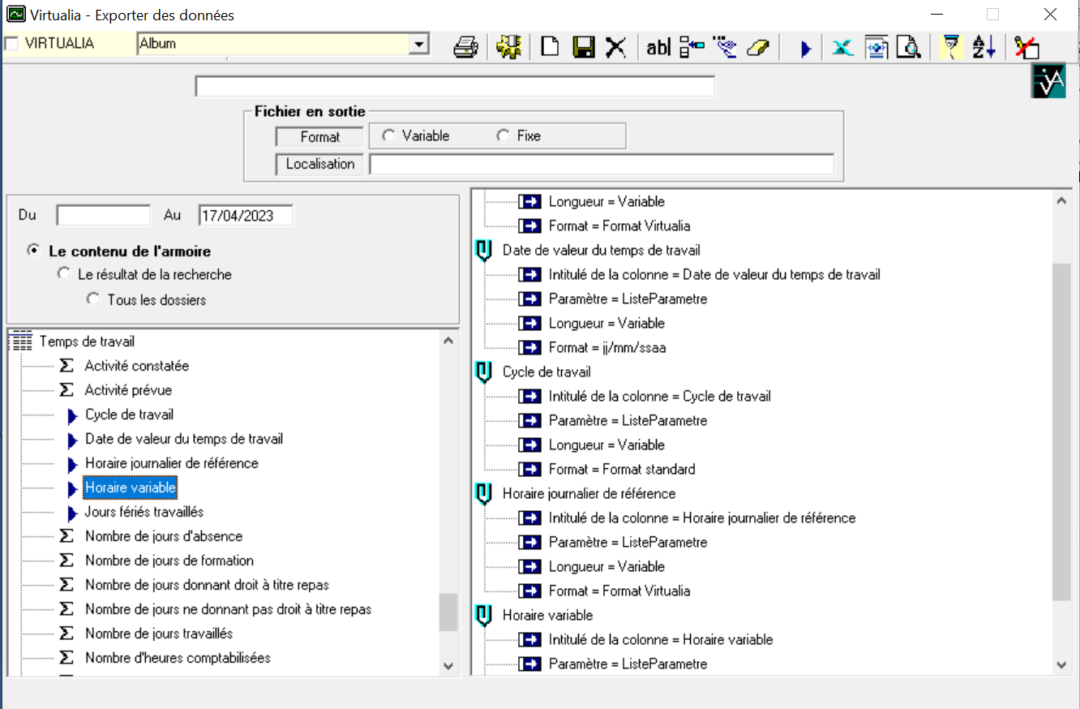Click the A-Z sort icon
This screenshot has width=1080, height=709.
click(984, 48)
